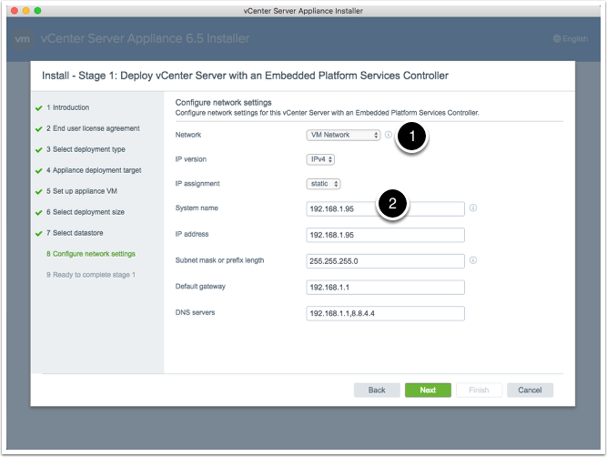Click the globe English language selector
This screenshot has width=607, height=457.
(571, 39)
